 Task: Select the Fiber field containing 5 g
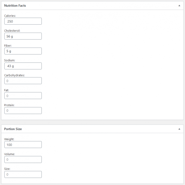23,51
